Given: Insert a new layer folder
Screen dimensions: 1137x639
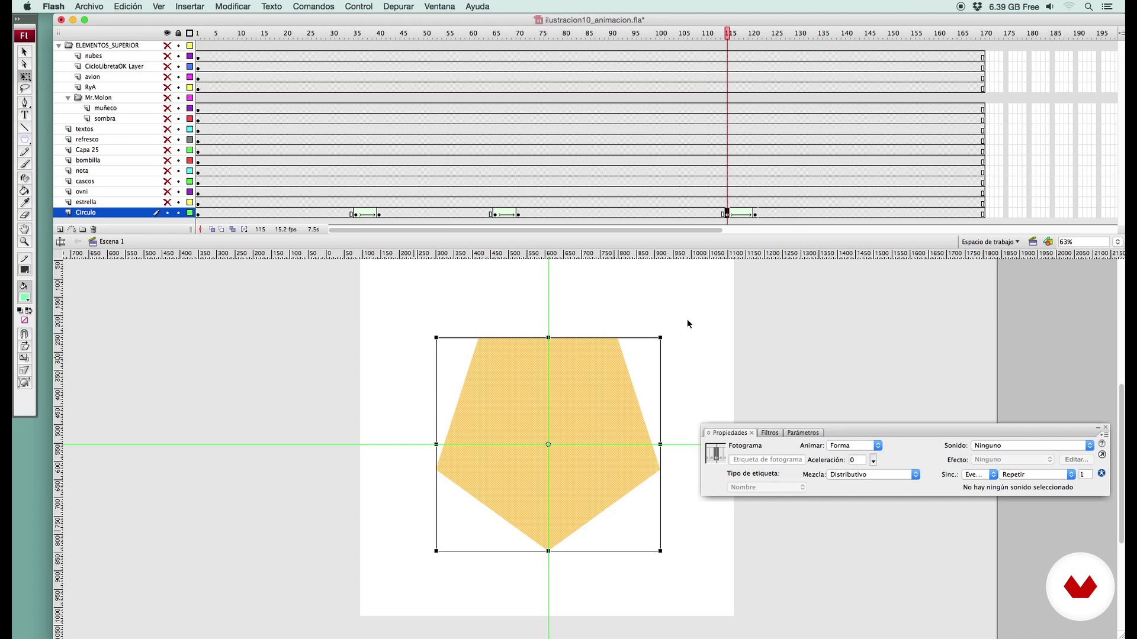Looking at the screenshot, I should click(83, 230).
